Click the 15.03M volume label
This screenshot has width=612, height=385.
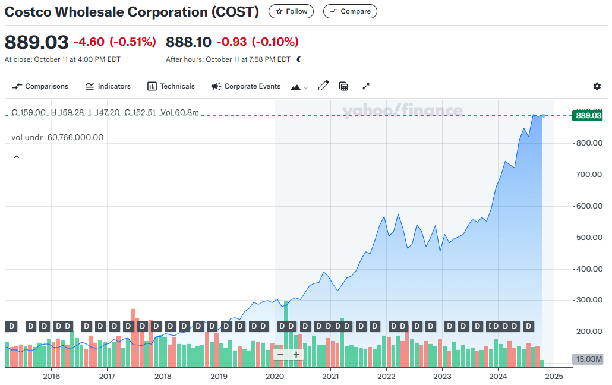click(588, 359)
